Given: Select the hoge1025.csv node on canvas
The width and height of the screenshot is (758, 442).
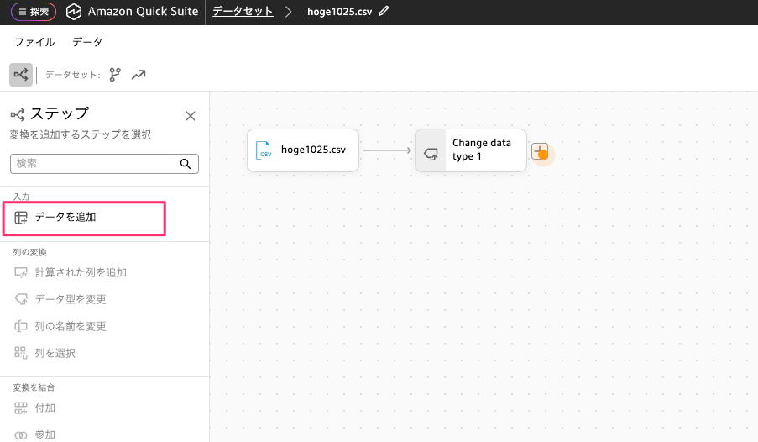Looking at the screenshot, I should pos(302,150).
